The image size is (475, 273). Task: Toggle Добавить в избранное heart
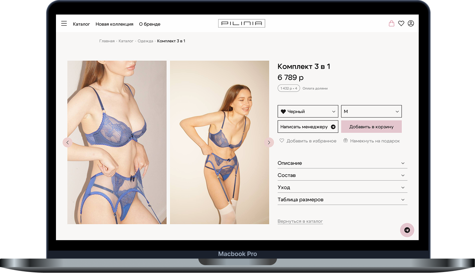coord(308,141)
